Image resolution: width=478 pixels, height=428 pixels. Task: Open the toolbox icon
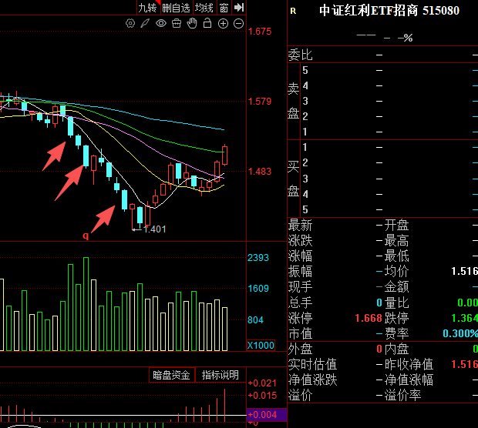pos(177,23)
